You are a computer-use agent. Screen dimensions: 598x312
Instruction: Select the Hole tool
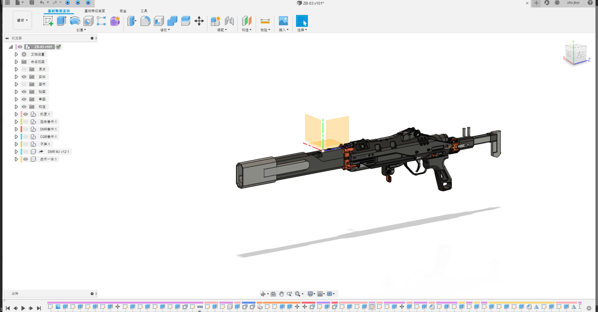click(x=88, y=21)
